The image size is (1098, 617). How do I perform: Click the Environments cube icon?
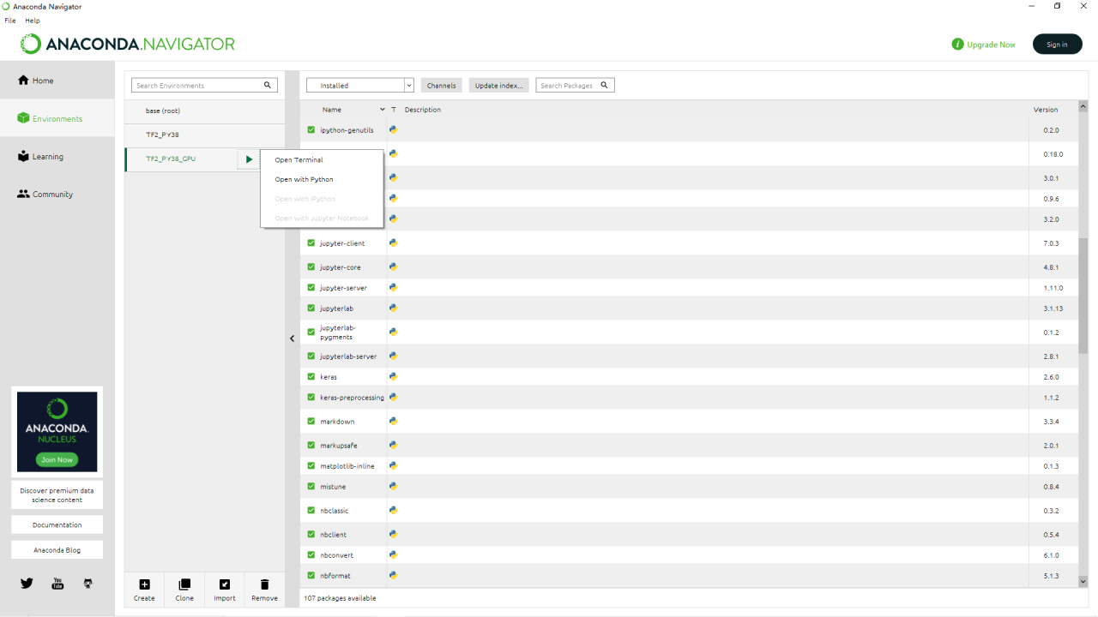(x=24, y=118)
